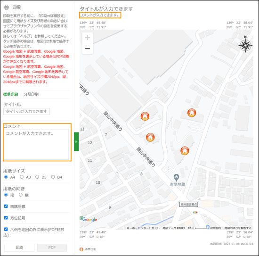
Task: Open the 利用規約 link on map
Action: (216, 228)
